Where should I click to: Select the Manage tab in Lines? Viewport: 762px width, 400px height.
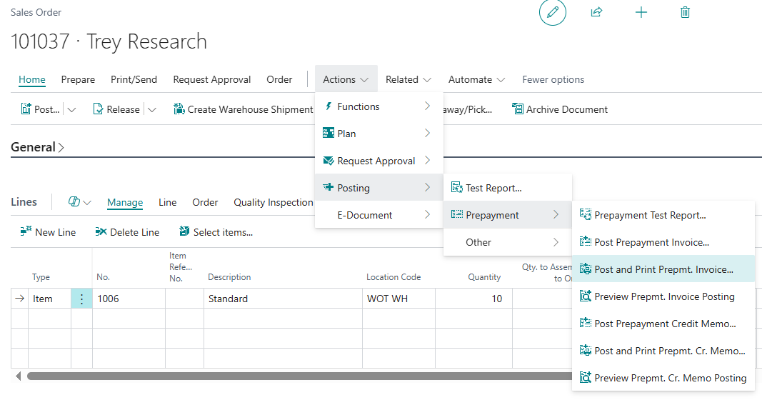pyautogui.click(x=125, y=202)
